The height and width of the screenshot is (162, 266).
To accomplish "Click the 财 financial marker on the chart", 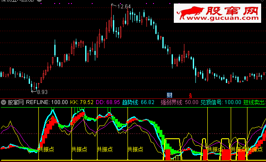I will click(x=169, y=95).
